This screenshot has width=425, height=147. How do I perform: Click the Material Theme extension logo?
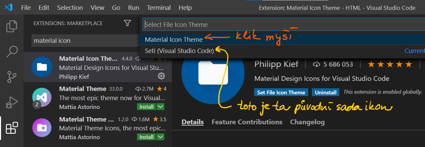(x=42, y=97)
